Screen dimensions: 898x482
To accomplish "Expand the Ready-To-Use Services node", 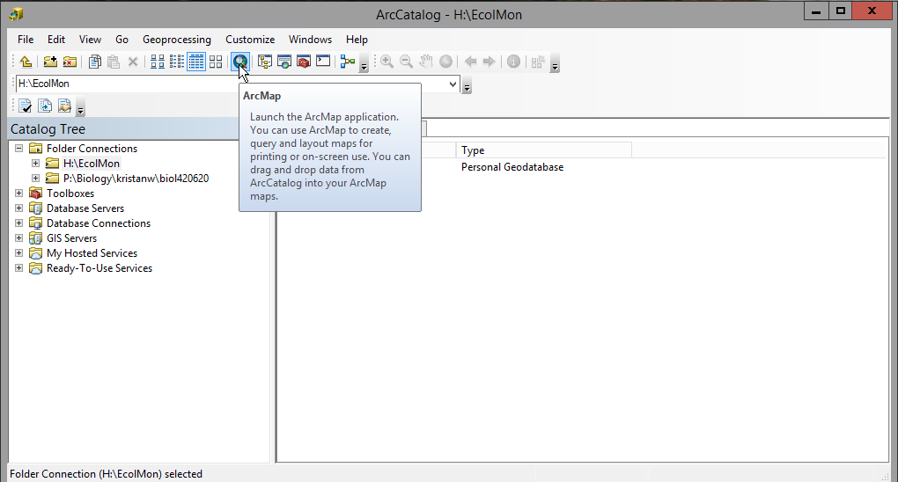I will pos(18,267).
